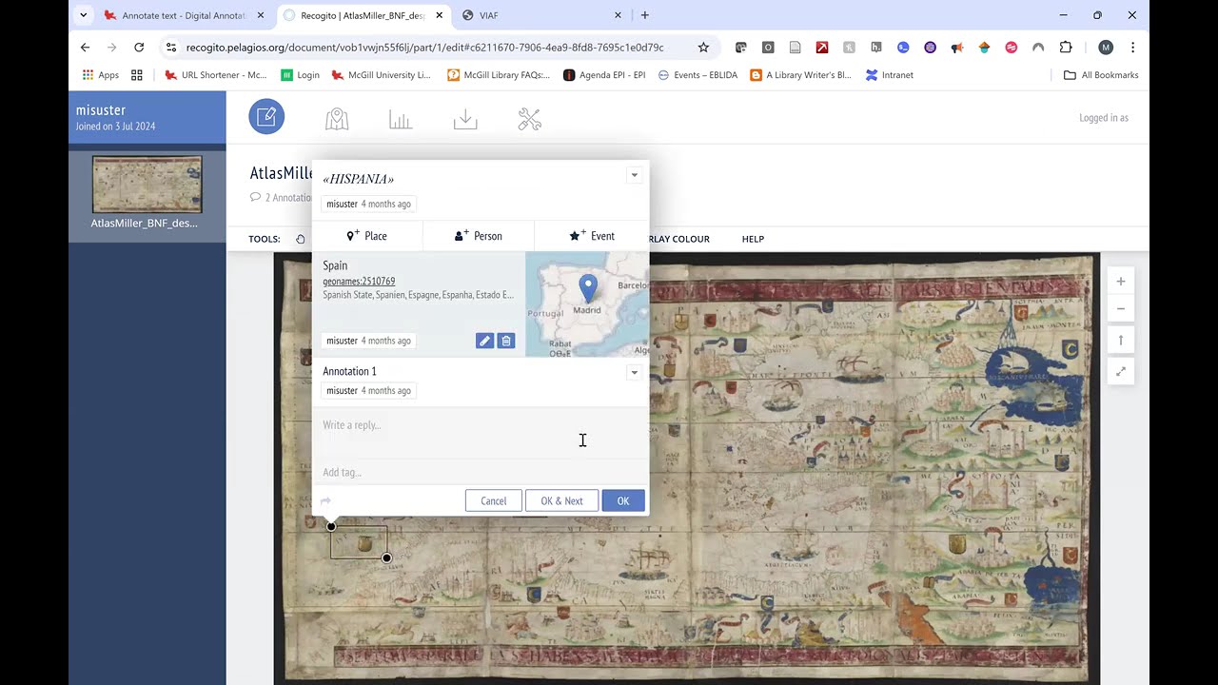Zoom out of the map image
The width and height of the screenshot is (1218, 685).
[1121, 309]
